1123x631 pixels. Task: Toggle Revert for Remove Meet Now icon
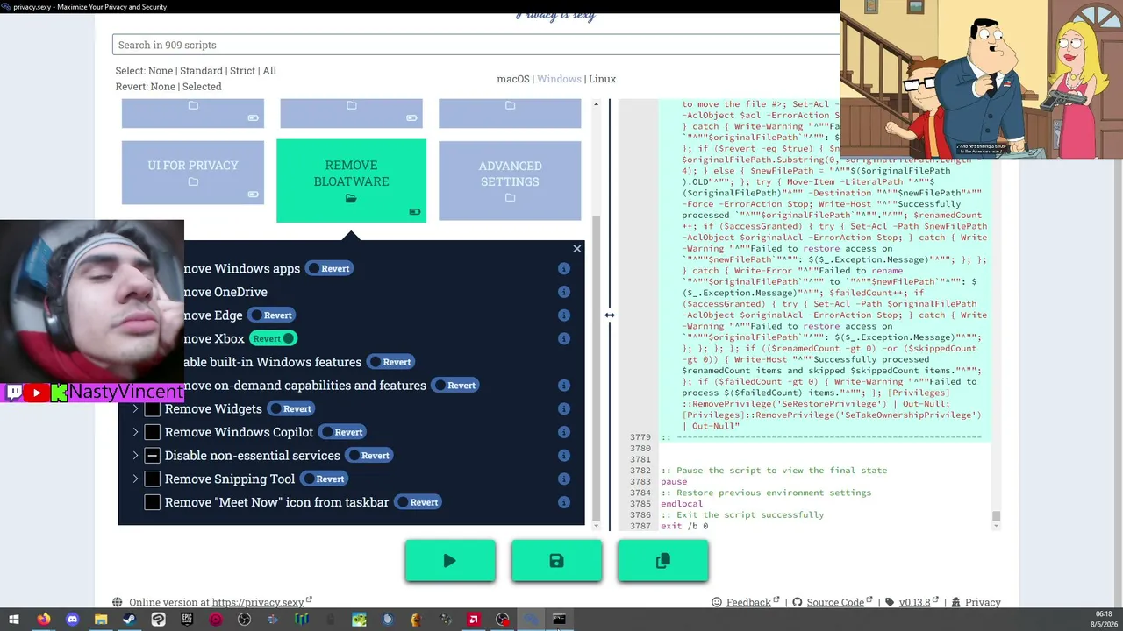(x=418, y=502)
